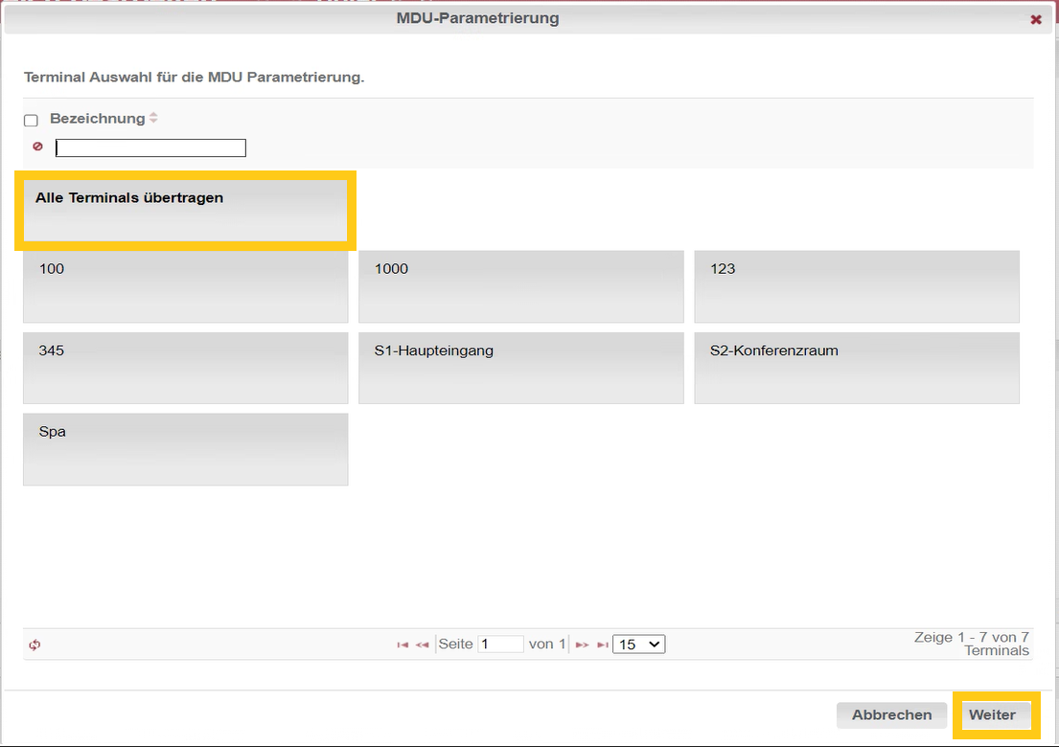This screenshot has height=747, width=1059.
Task: Select the Spa terminal tile
Action: pyautogui.click(x=185, y=449)
